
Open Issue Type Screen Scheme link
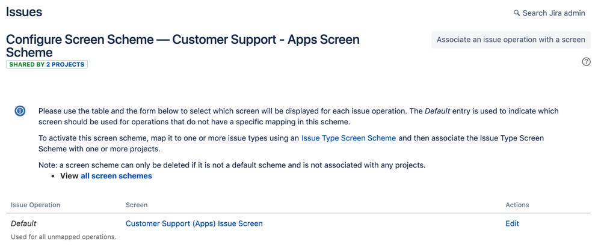[x=348, y=138]
